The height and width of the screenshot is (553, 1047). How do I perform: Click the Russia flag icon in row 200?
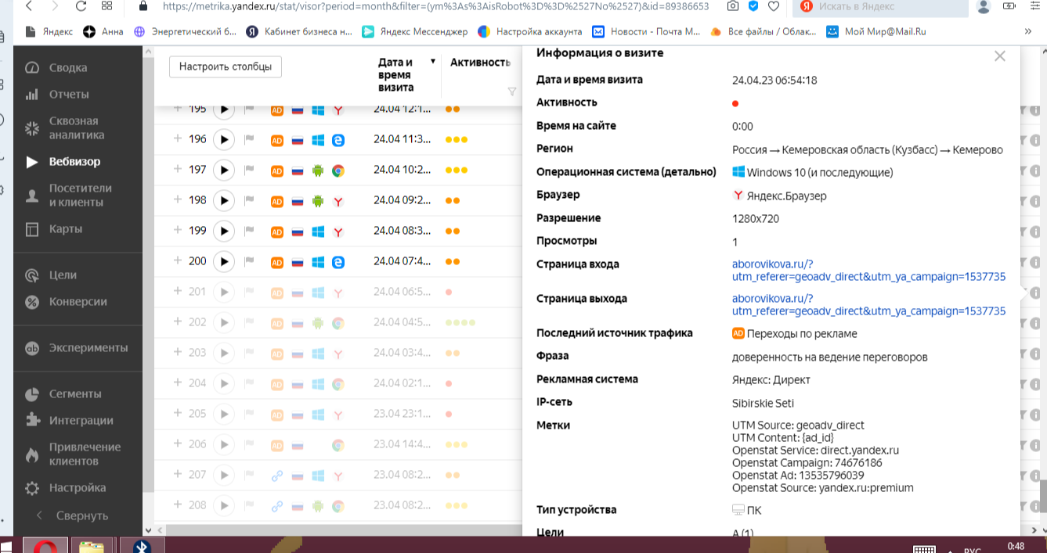point(297,262)
